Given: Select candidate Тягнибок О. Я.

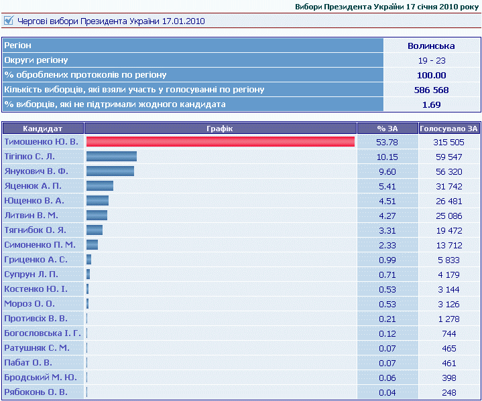Looking at the screenshot, I should 36,230.
